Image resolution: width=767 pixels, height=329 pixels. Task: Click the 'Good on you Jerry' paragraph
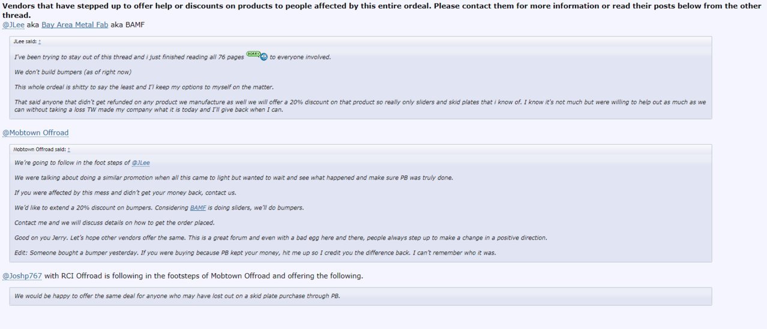[280, 238]
